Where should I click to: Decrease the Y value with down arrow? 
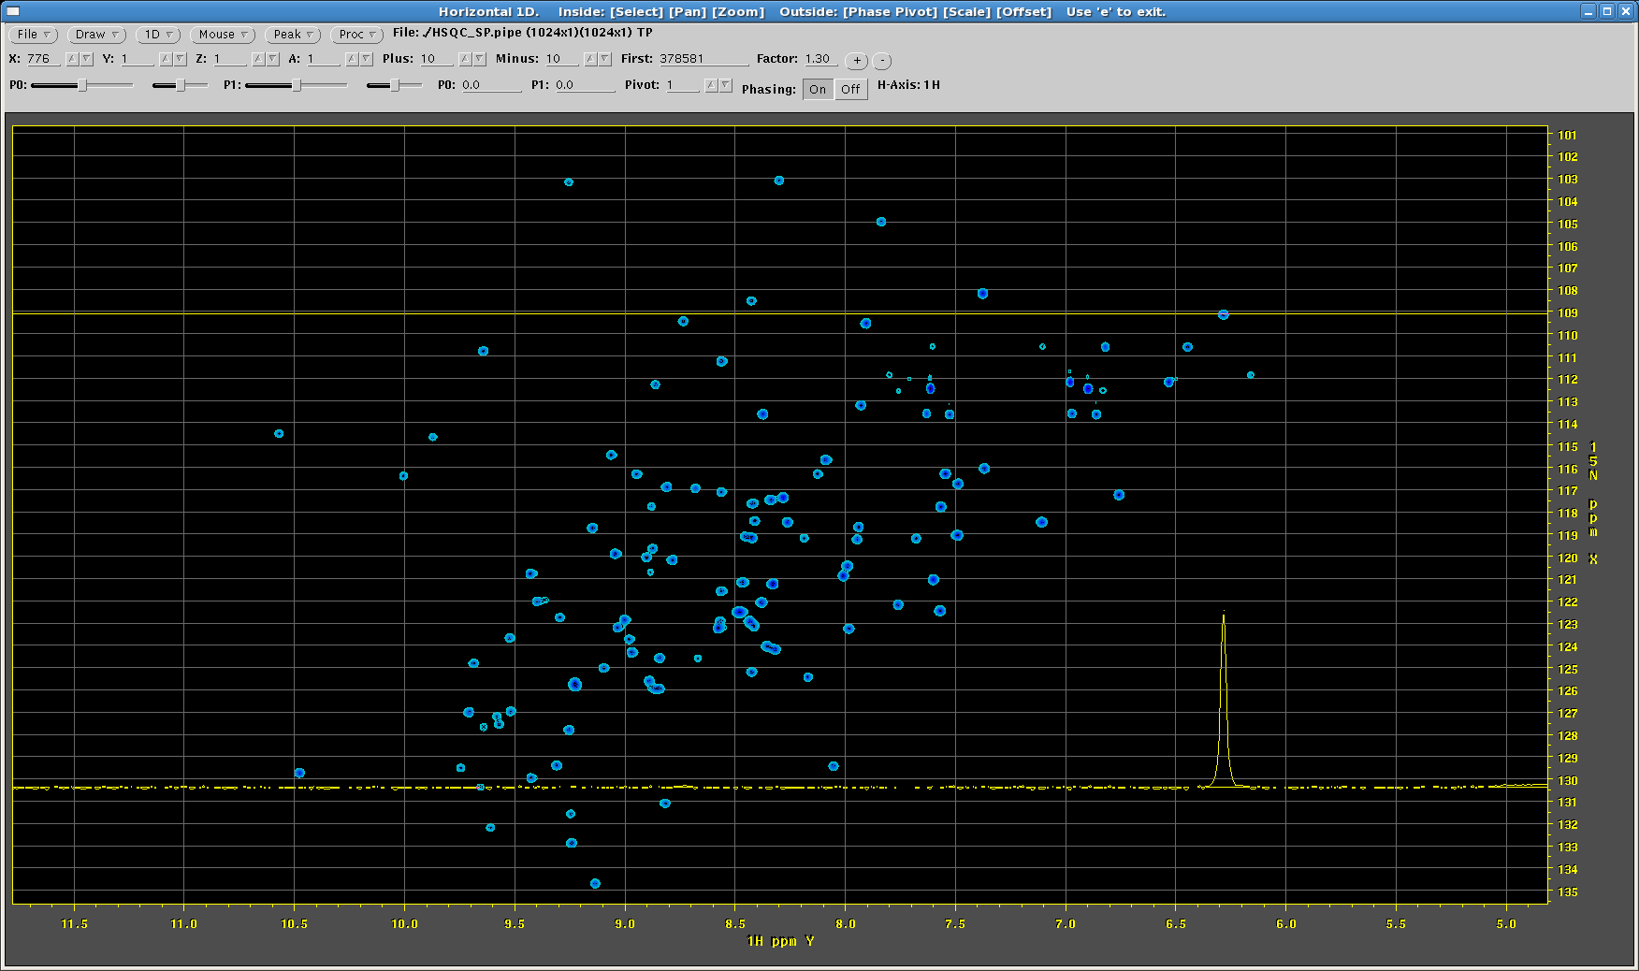(x=180, y=59)
